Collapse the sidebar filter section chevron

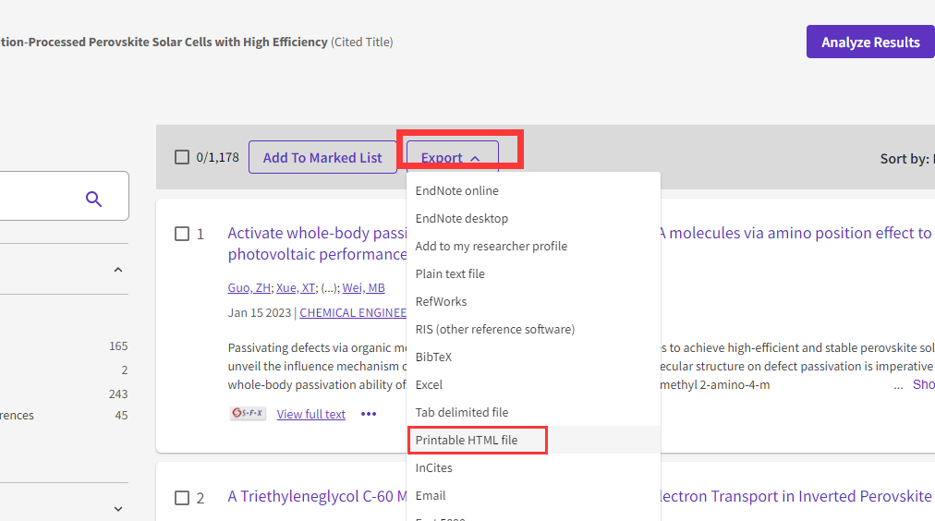click(117, 270)
